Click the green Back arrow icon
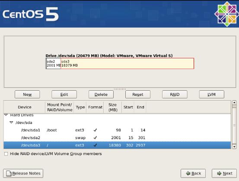This screenshot has height=181, width=239. click(188, 173)
